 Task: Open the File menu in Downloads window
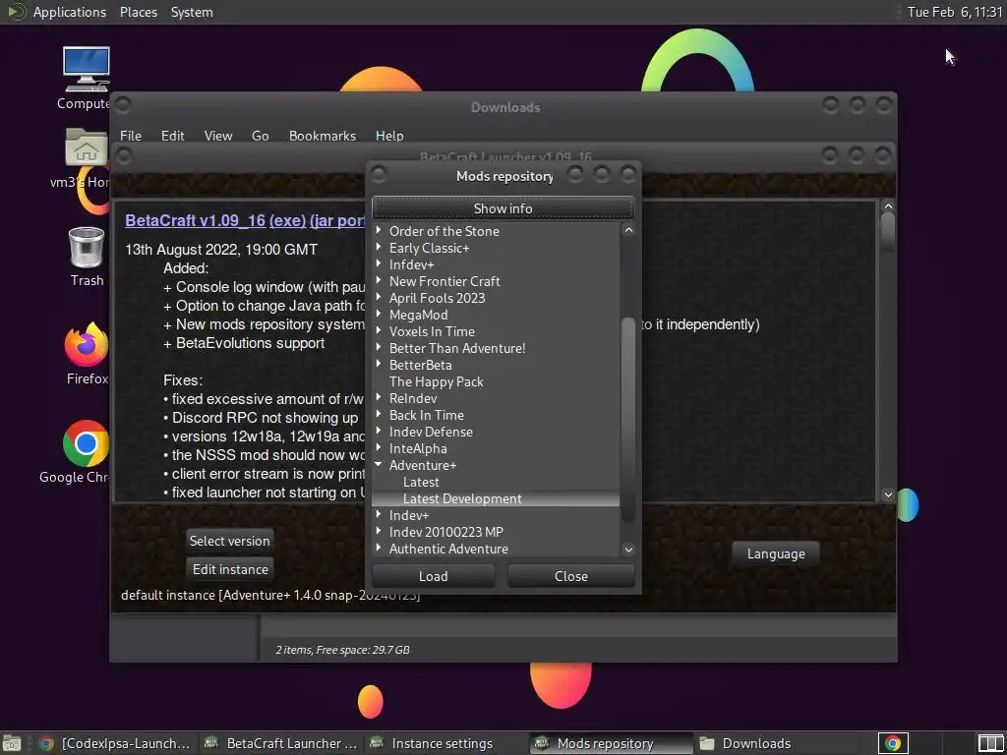coord(131,136)
